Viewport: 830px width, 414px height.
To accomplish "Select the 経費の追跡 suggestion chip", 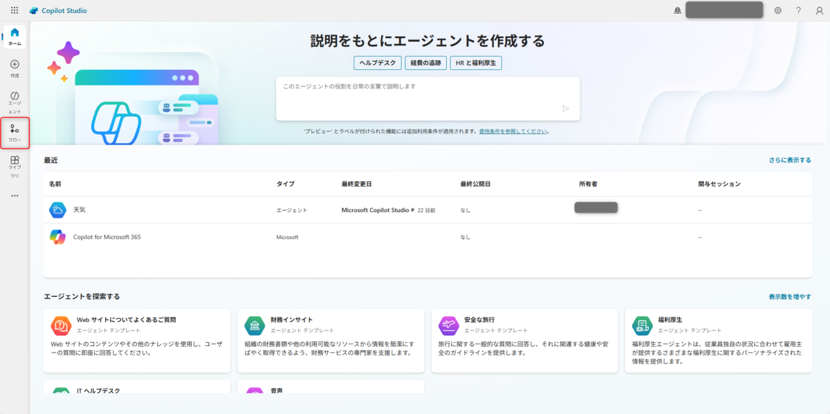I will pos(425,63).
